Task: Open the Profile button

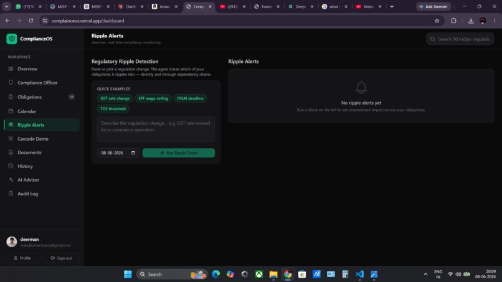Action: 22,258
